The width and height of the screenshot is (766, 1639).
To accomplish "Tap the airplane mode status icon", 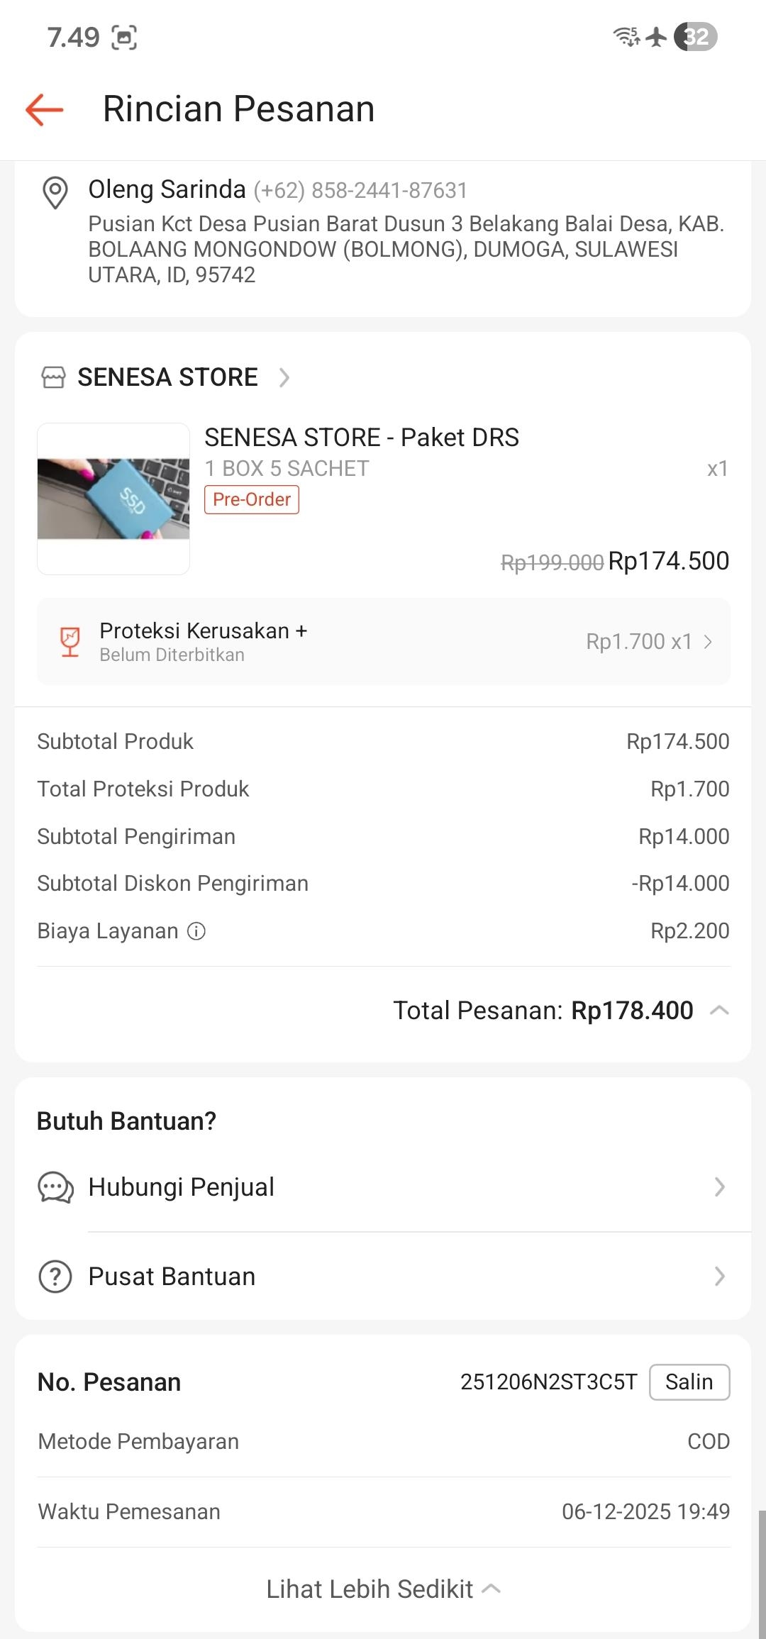I will pyautogui.click(x=657, y=37).
